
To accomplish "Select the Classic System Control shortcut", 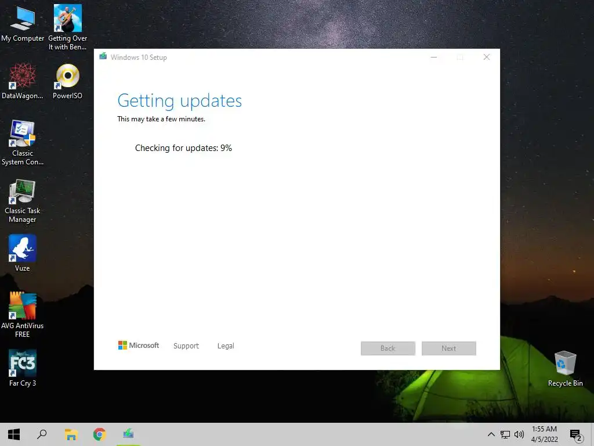I will pos(23,143).
